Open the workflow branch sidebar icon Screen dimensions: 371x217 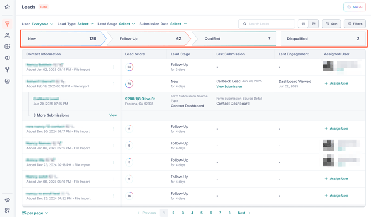pos(7,70)
